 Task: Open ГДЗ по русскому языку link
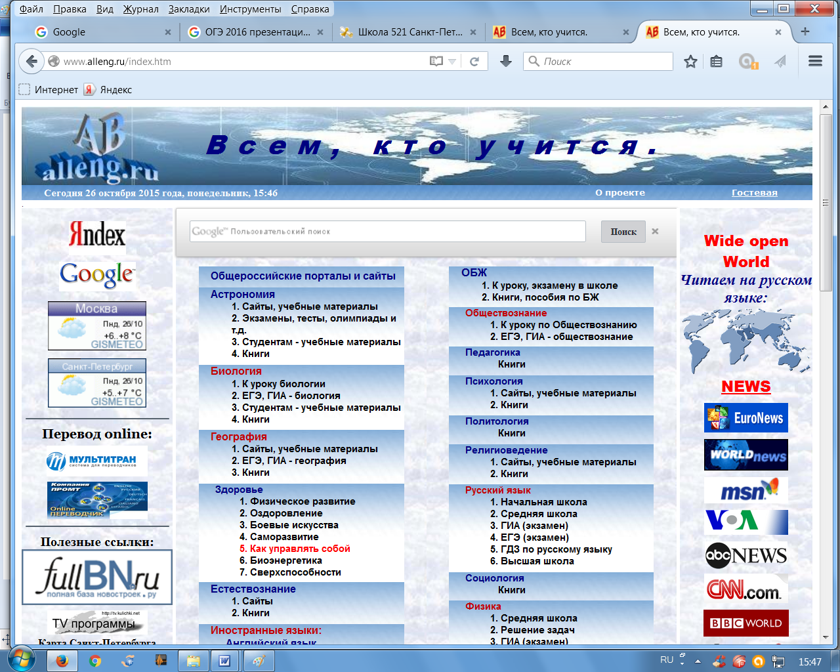click(551, 549)
